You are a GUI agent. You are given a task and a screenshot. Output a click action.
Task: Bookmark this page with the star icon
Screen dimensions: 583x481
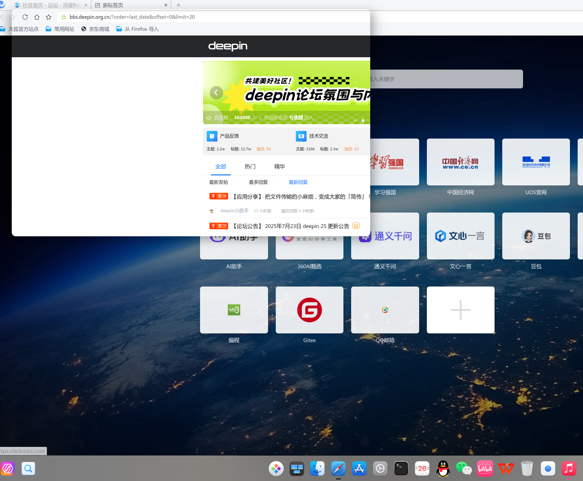point(49,17)
